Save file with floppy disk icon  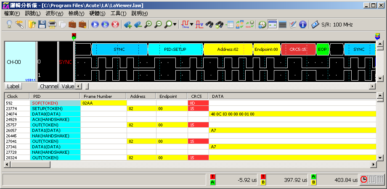click(42, 24)
